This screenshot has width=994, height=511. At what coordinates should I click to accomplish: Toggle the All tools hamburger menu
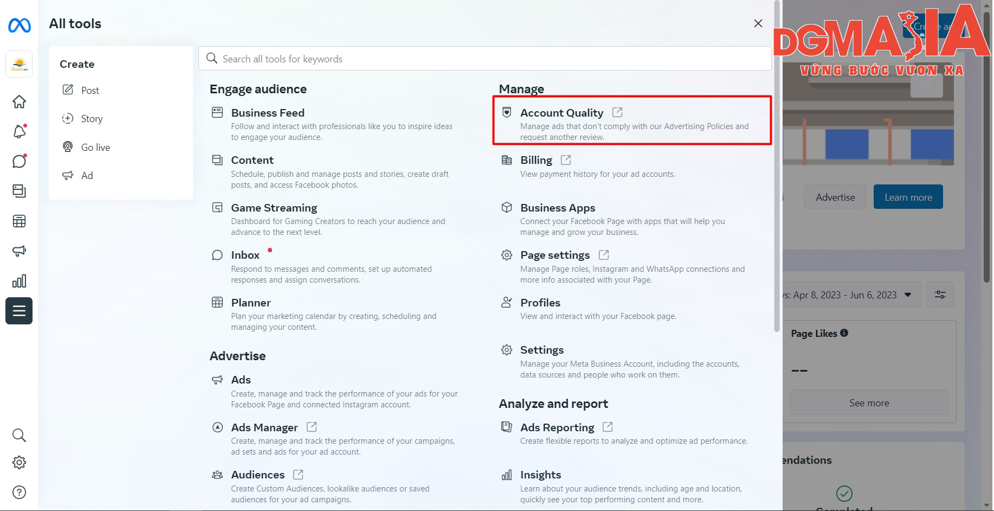click(x=19, y=311)
